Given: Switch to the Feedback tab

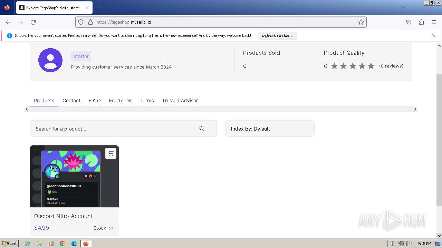Looking at the screenshot, I should [x=120, y=101].
